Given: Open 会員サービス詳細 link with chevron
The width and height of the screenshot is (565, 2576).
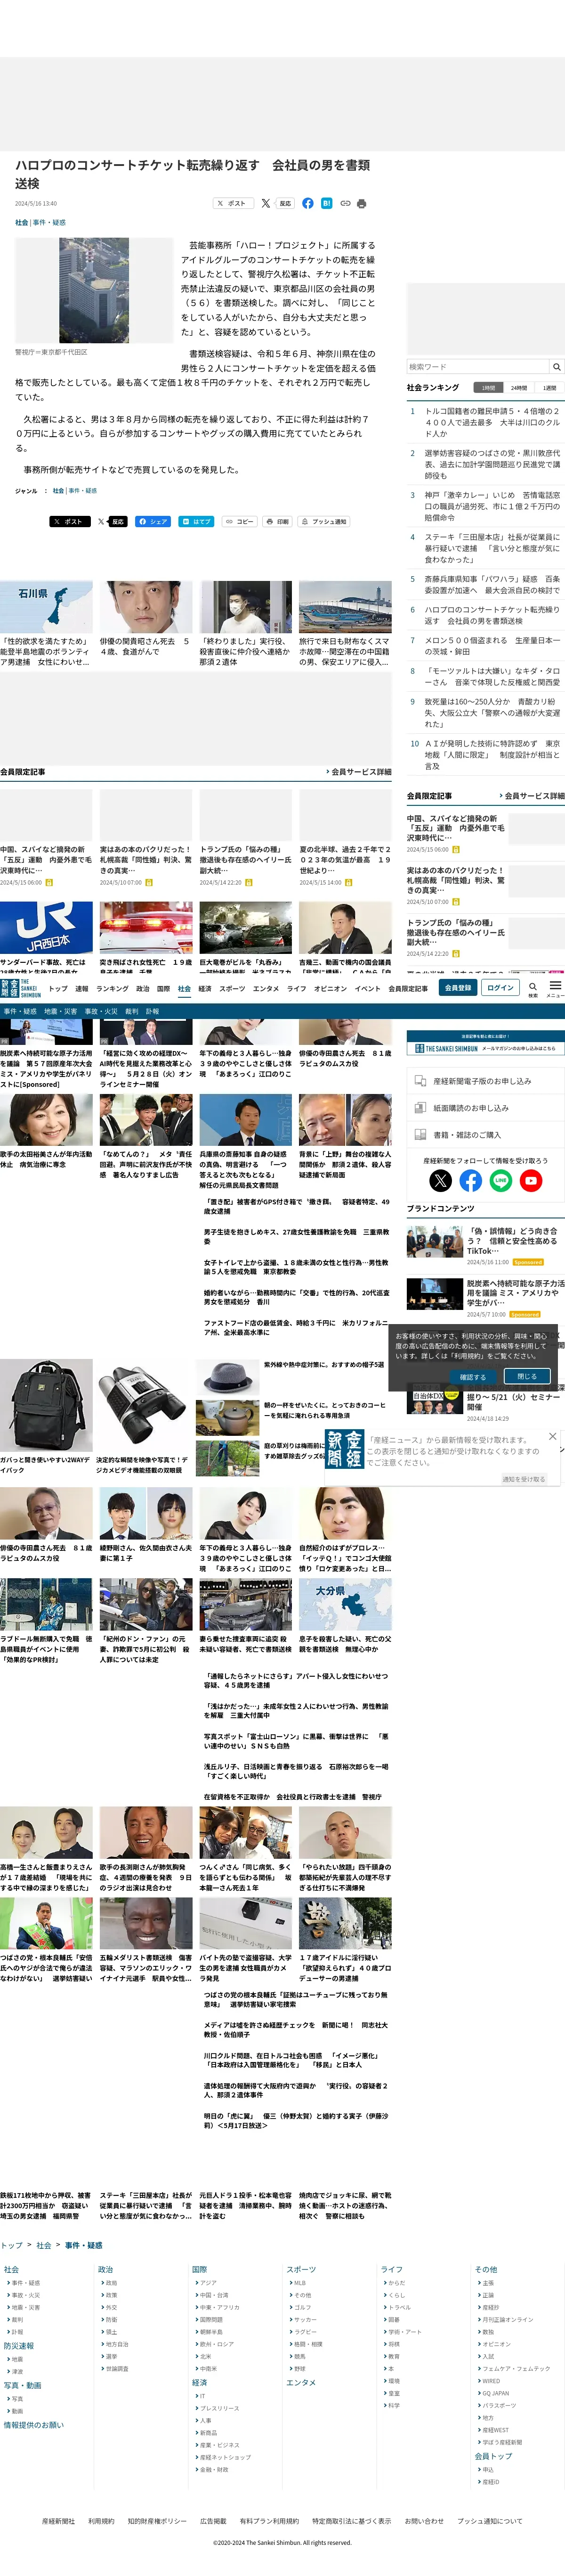Looking at the screenshot, I should [358, 772].
